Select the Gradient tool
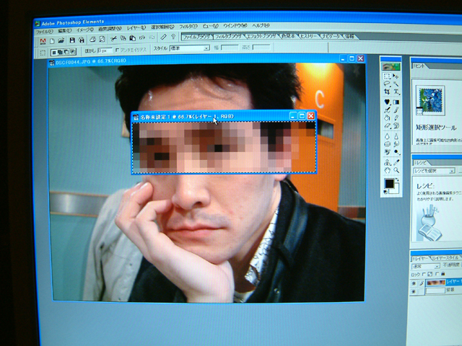Image resolution: width=462 pixels, height=346 pixels. click(x=396, y=102)
